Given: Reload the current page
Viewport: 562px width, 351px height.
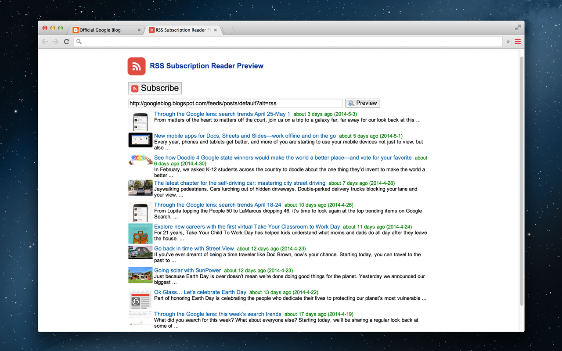Looking at the screenshot, I should [x=67, y=41].
